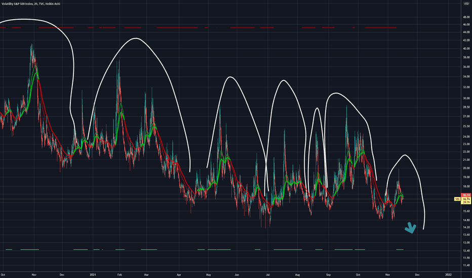Click the Feb label on time axis
Screen dimensions: 472x278
[120, 274]
